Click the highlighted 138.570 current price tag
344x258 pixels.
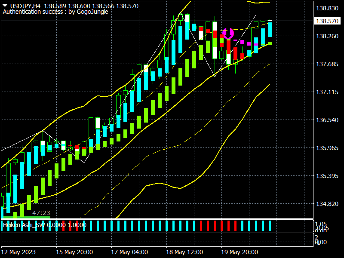(327, 21)
